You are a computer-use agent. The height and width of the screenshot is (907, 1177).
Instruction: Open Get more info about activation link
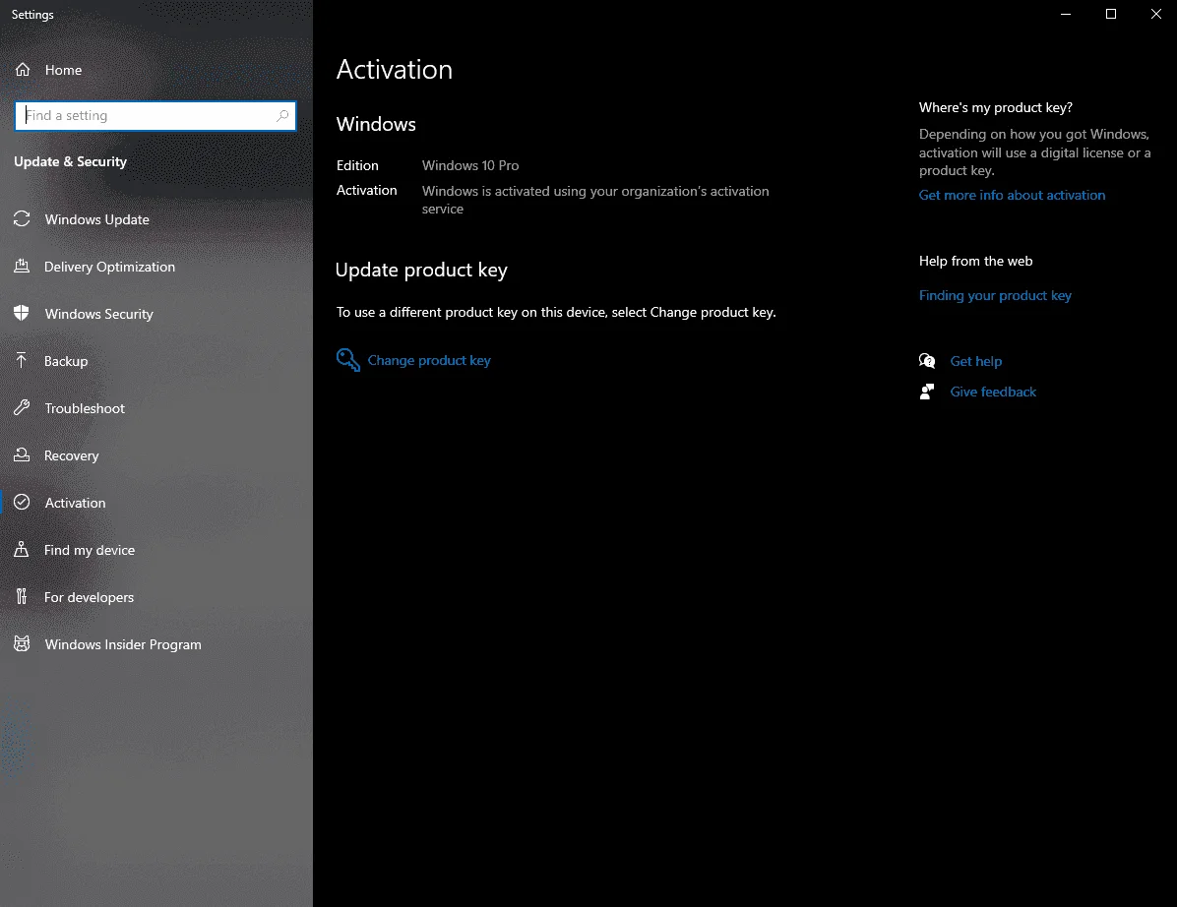(1012, 195)
